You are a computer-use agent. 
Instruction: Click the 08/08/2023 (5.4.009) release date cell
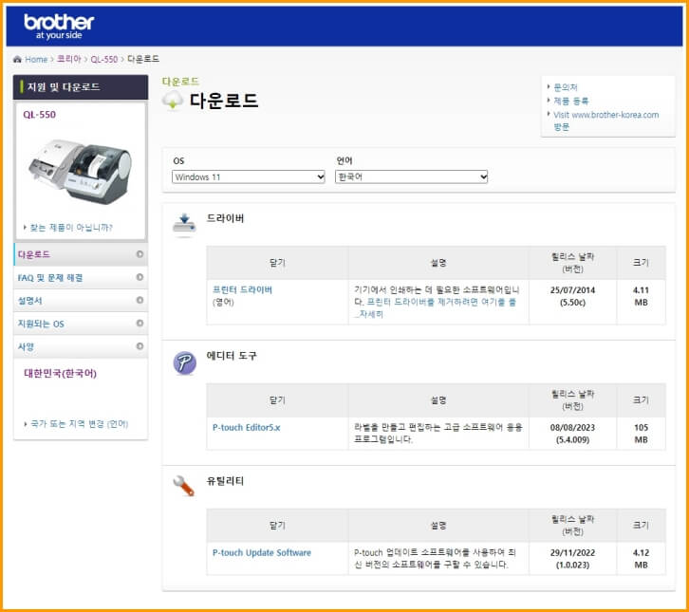(572, 434)
